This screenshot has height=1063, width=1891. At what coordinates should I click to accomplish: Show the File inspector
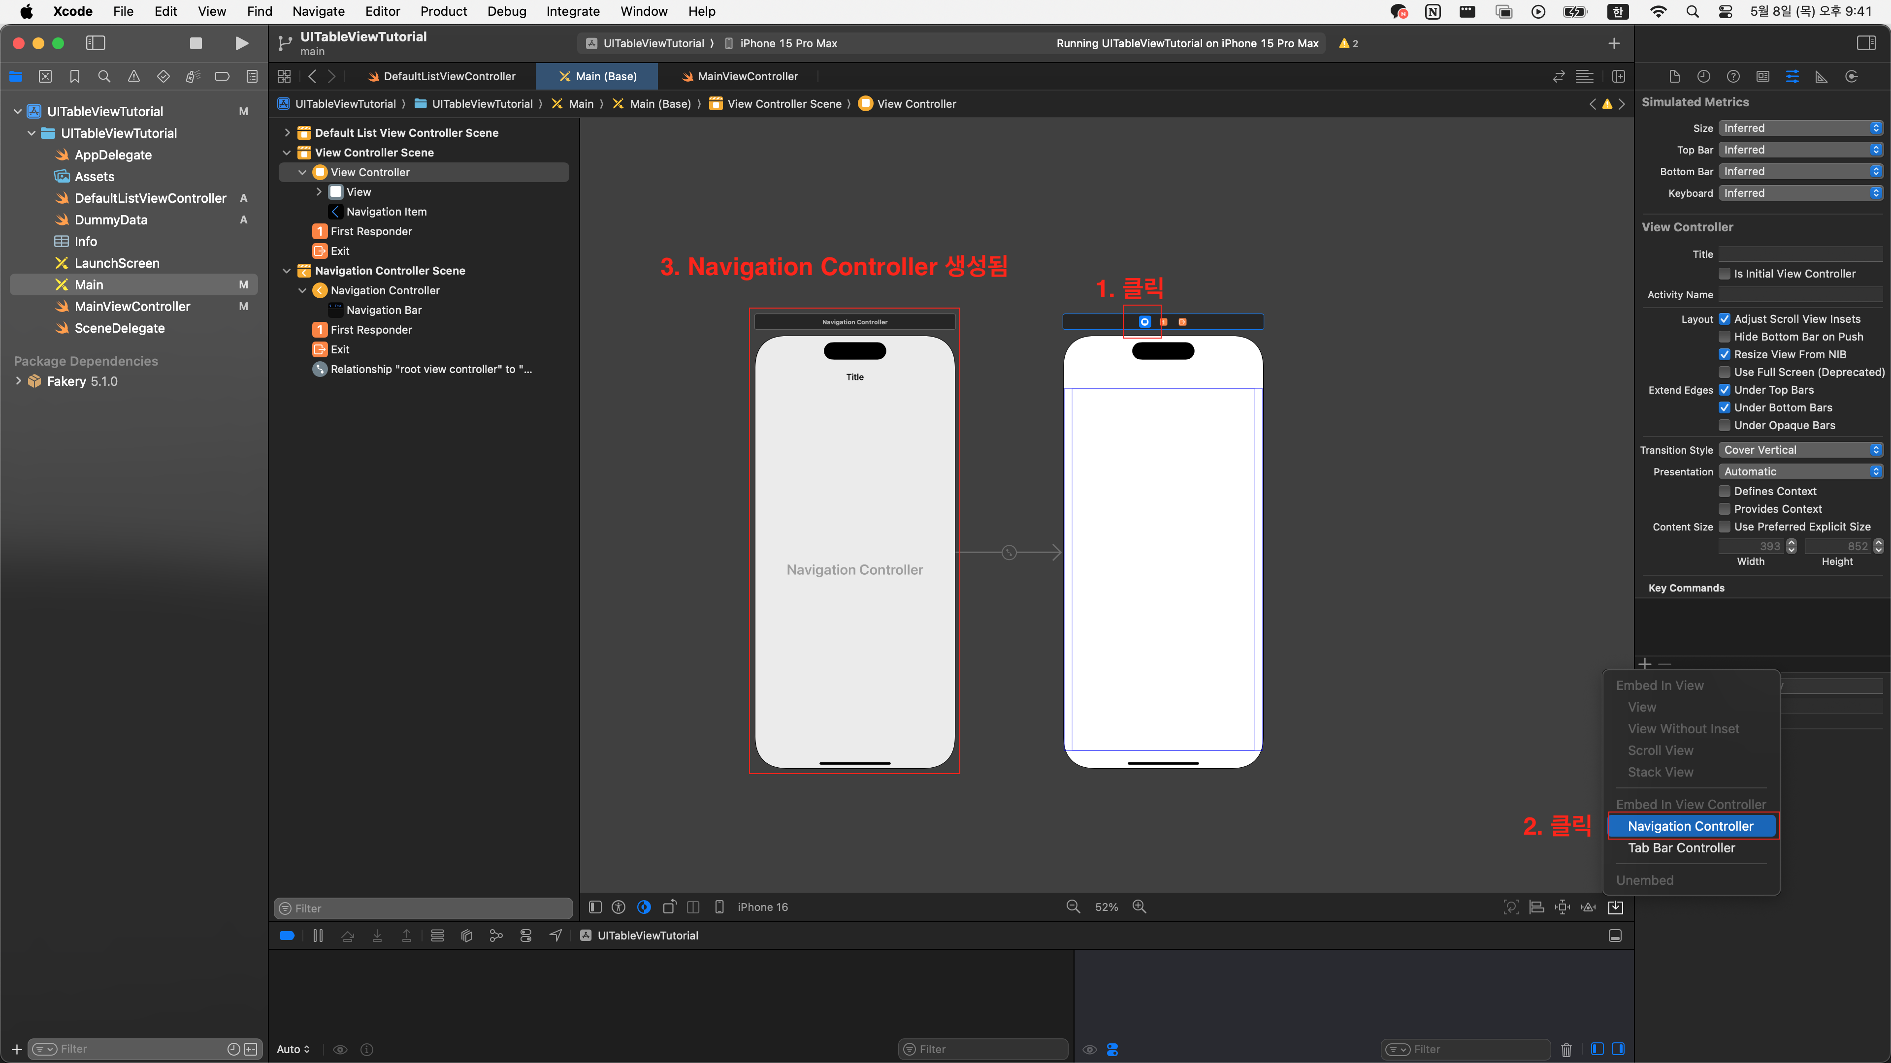pos(1674,76)
